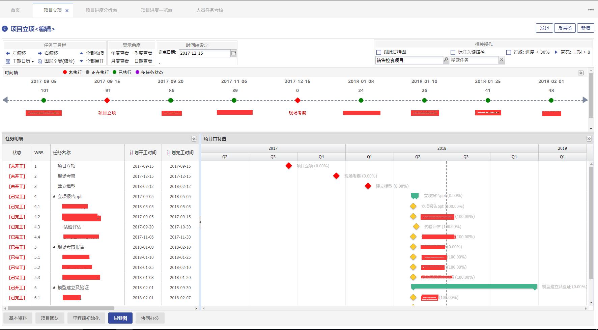Enable the 跟踪甘特图 checkbox
Viewport: 598px width, 330px height.
(x=379, y=52)
